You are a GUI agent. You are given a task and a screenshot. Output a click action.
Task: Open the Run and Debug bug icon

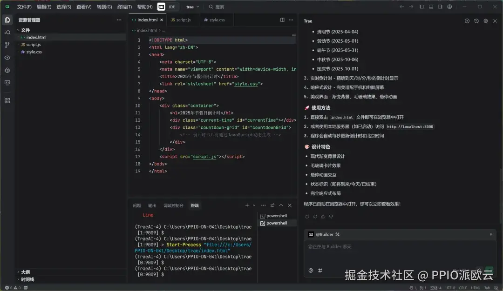point(7,70)
